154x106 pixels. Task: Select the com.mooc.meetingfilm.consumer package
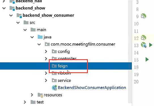click(83, 44)
